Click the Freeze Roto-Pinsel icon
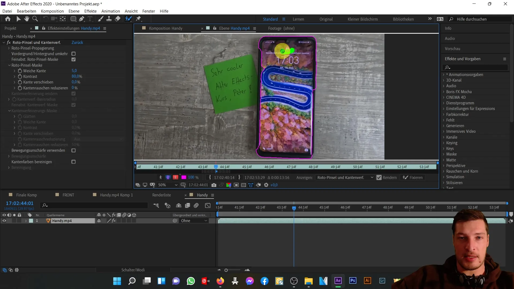This screenshot has height=289, width=514. 413,177
